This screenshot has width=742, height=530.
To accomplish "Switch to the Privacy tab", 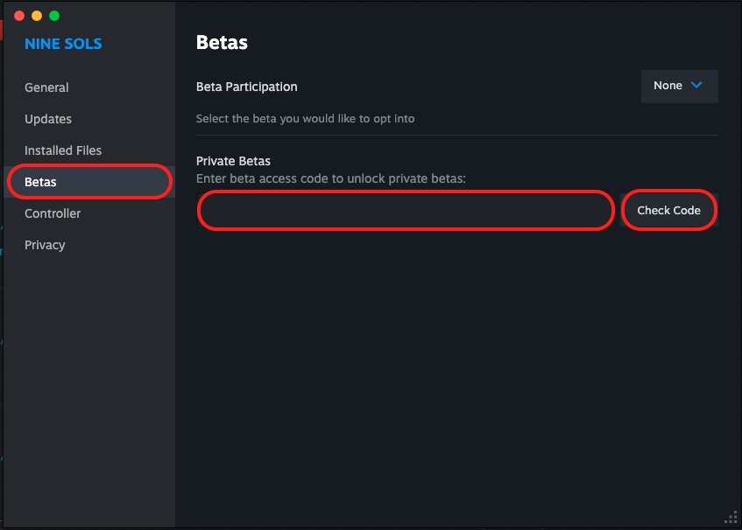I will (x=45, y=245).
